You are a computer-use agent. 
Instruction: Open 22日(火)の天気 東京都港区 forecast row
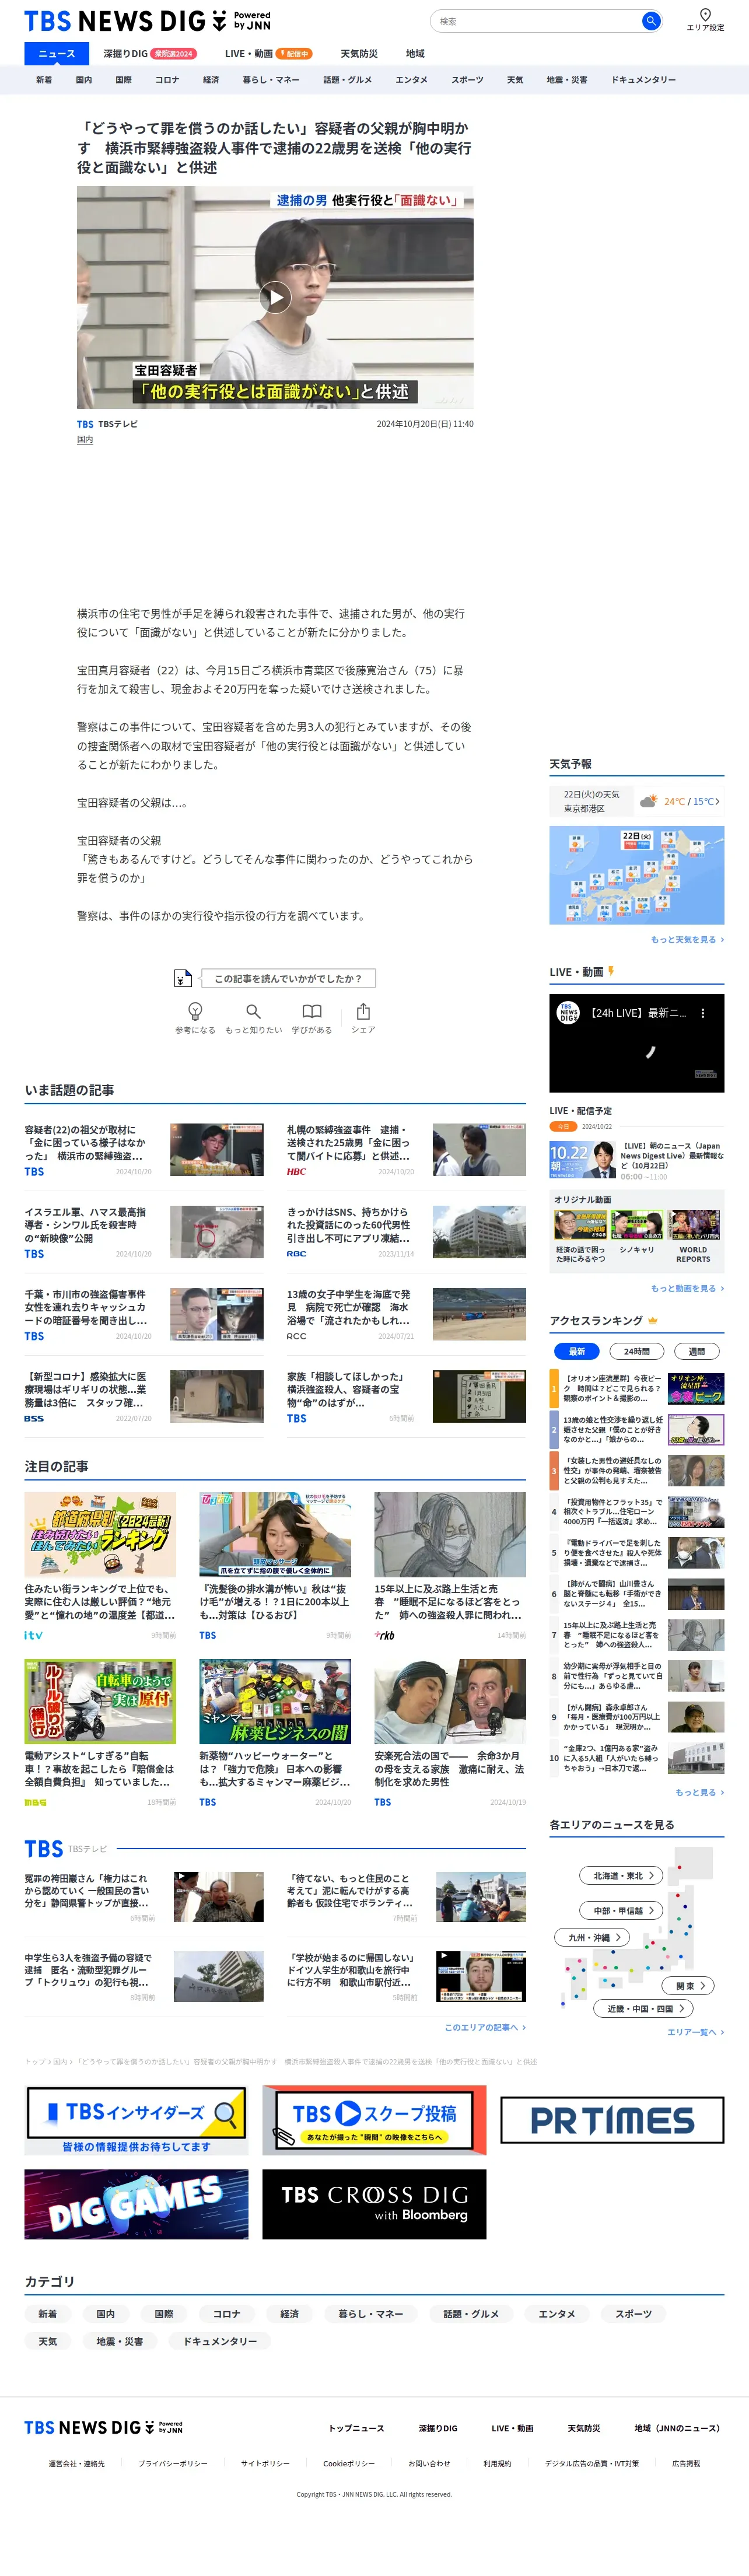[x=636, y=801]
